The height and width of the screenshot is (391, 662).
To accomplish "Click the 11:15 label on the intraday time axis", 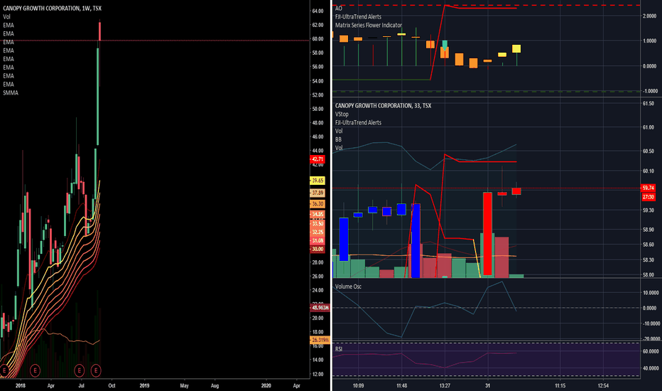I will pyautogui.click(x=560, y=385).
